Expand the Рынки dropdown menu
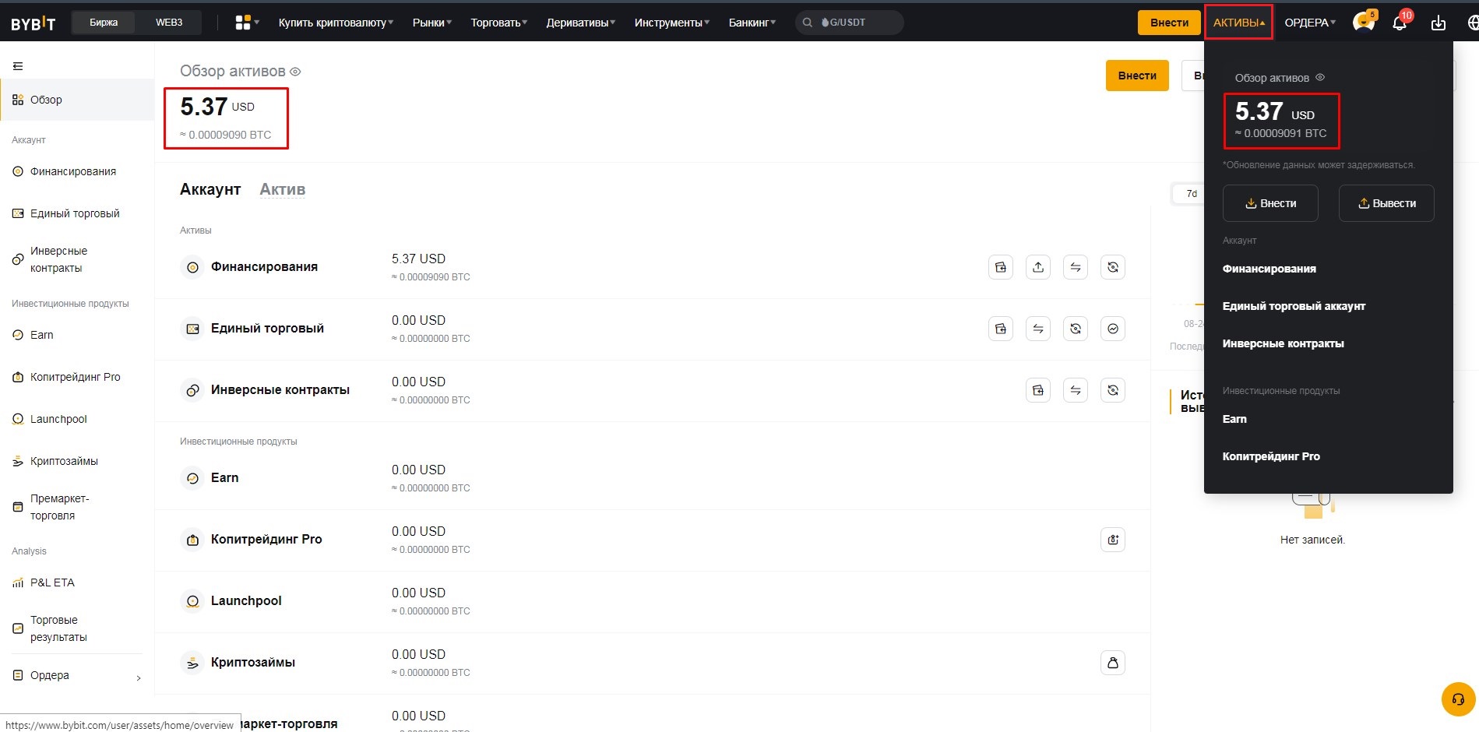 pyautogui.click(x=432, y=23)
